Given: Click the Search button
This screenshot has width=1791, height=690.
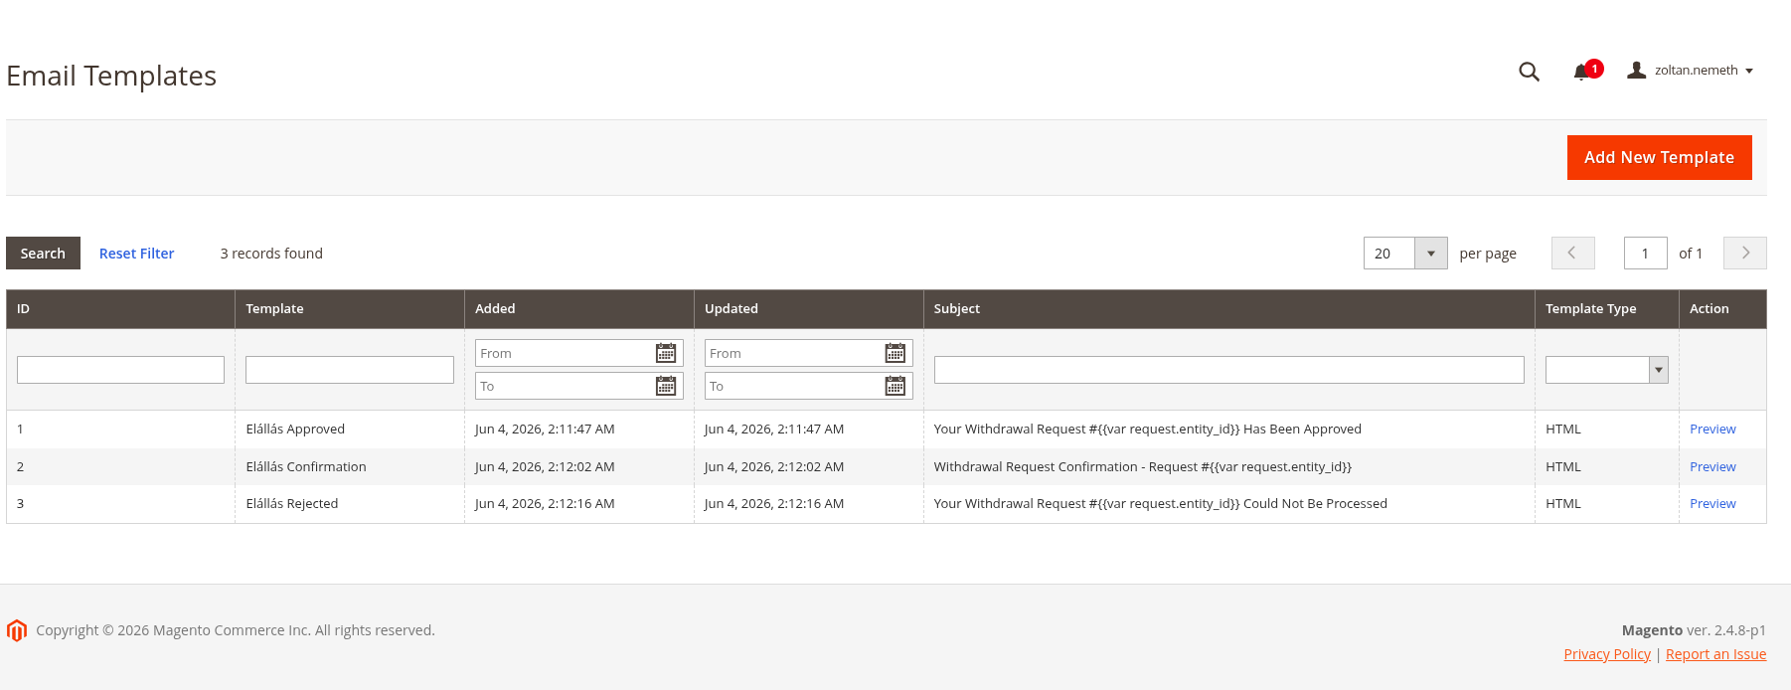Looking at the screenshot, I should pos(43,254).
